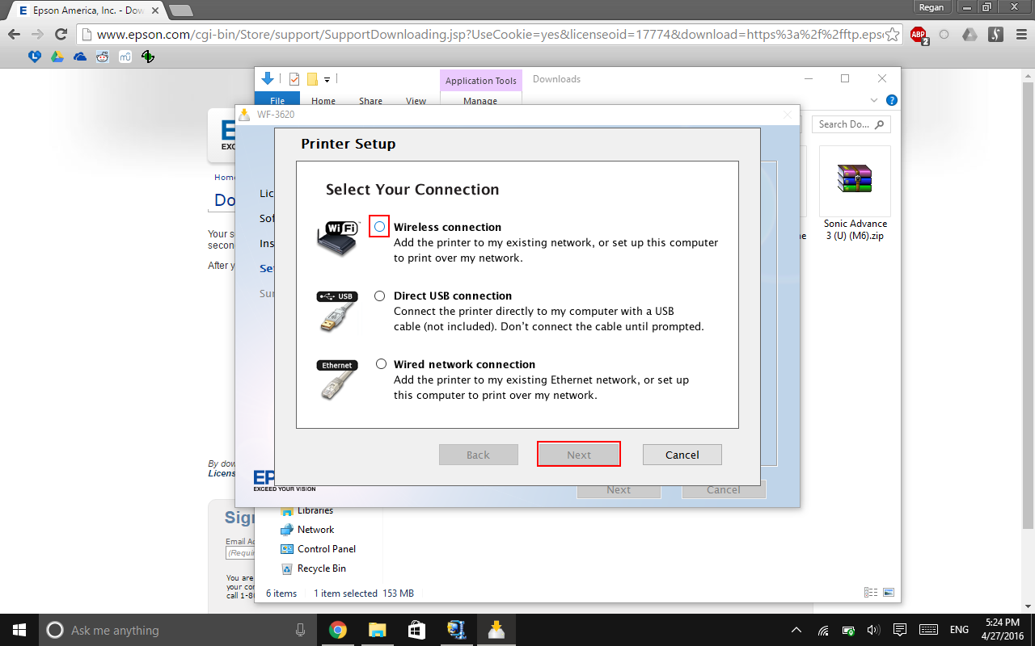Image resolution: width=1035 pixels, height=646 pixels.
Task: Open the Action Center notifications
Action: tap(899, 630)
